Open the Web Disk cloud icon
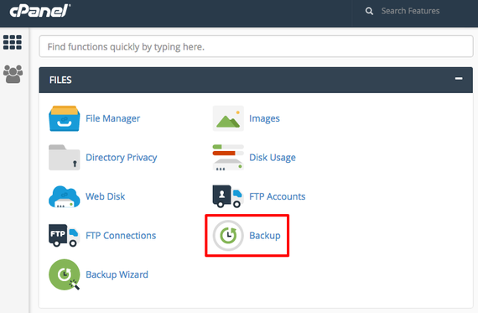The height and width of the screenshot is (313, 478). (65, 196)
